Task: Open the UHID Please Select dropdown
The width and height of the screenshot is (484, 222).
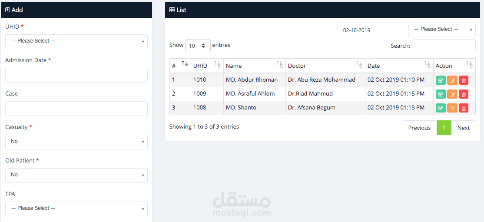Action: pos(76,41)
